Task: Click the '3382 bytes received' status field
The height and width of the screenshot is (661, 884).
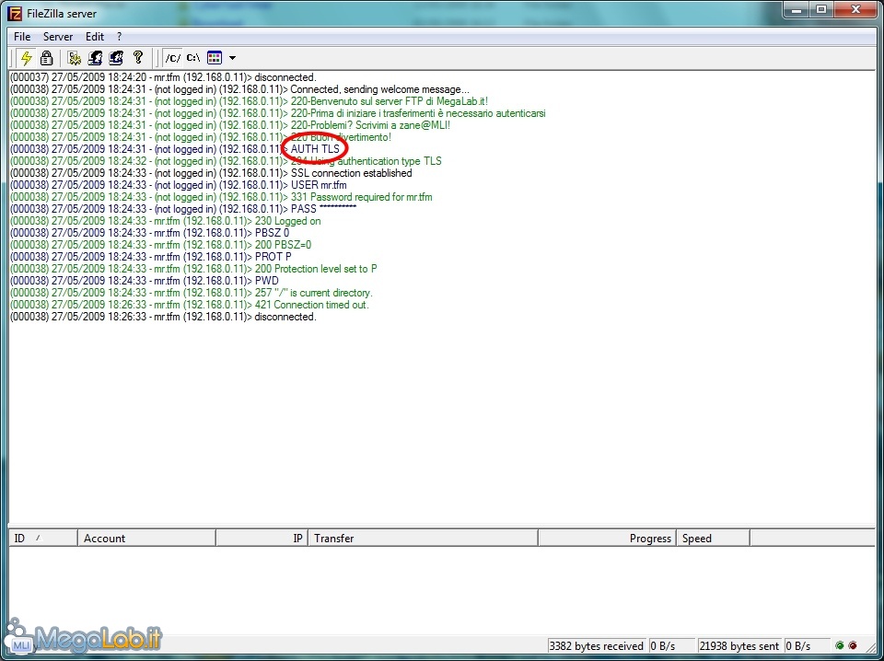Action: coord(596,645)
